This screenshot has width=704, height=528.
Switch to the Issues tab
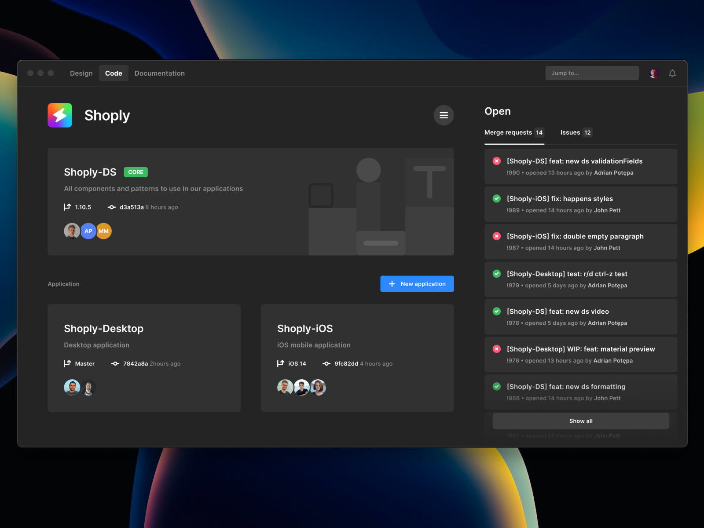[x=576, y=132]
